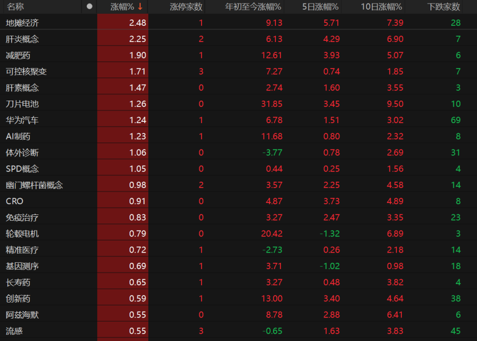477x341 pixels.
Task: Sort by 名称 column header
Action: tap(15, 6)
